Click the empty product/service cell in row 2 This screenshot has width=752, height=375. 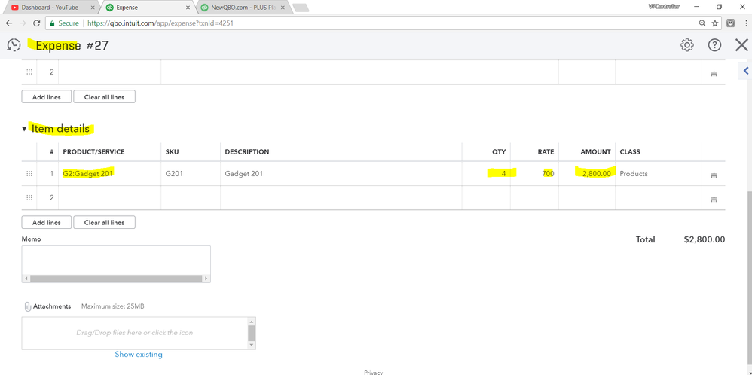[109, 197]
